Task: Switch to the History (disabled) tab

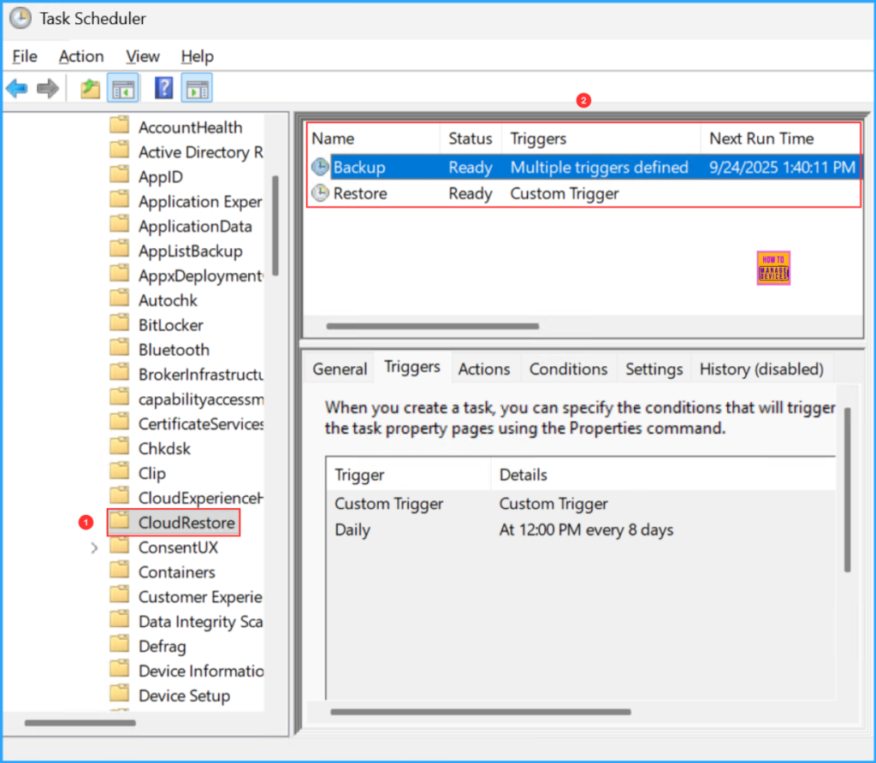Action: (761, 369)
